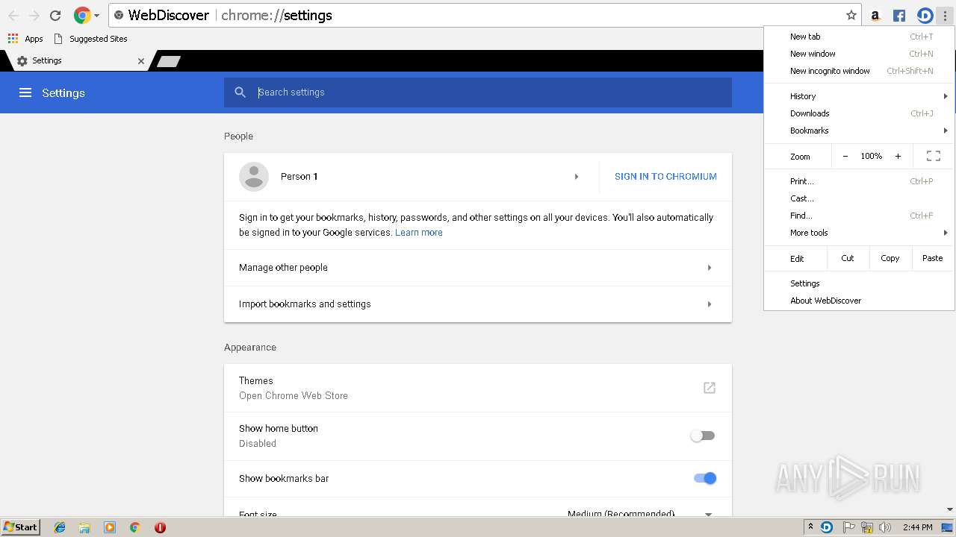This screenshot has height=537, width=956.
Task: Bookmark this page with the star icon
Action: (851, 15)
